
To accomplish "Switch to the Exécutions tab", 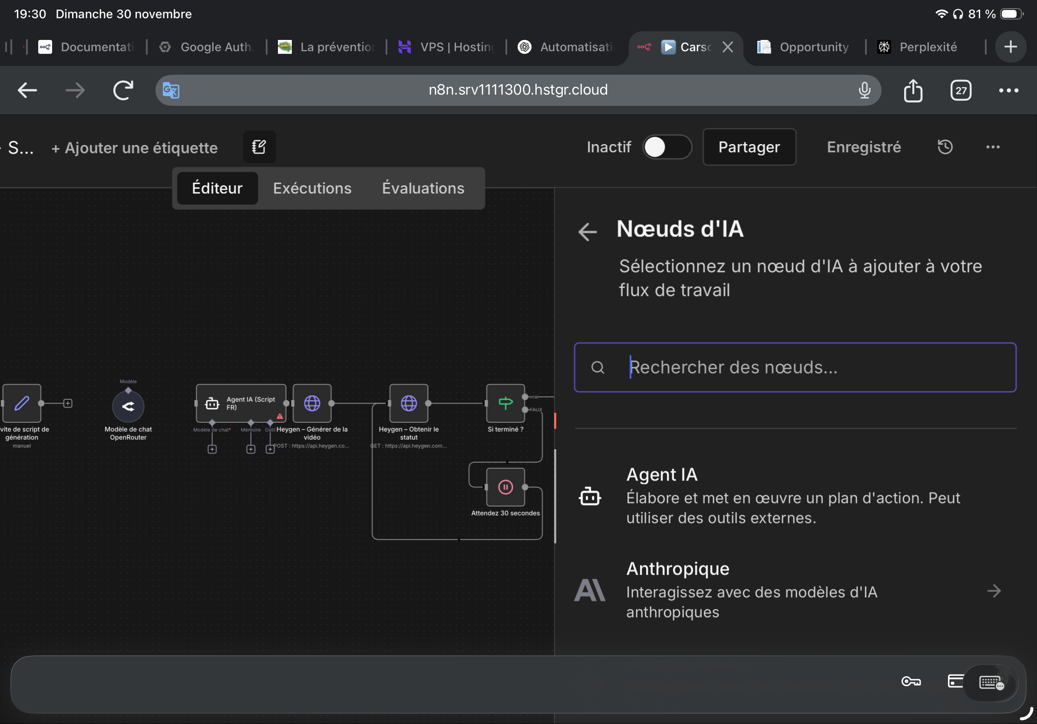I will [312, 188].
